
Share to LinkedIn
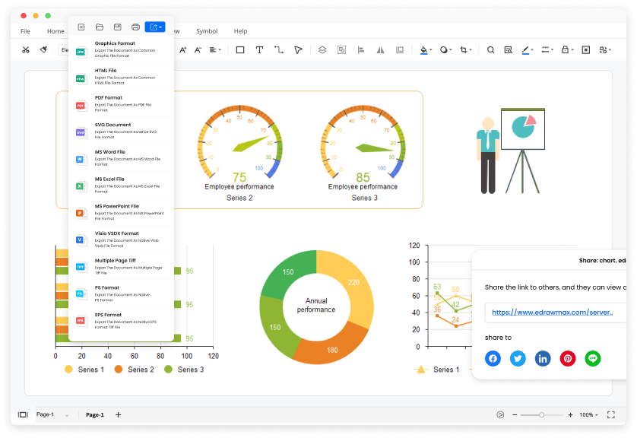coord(543,358)
